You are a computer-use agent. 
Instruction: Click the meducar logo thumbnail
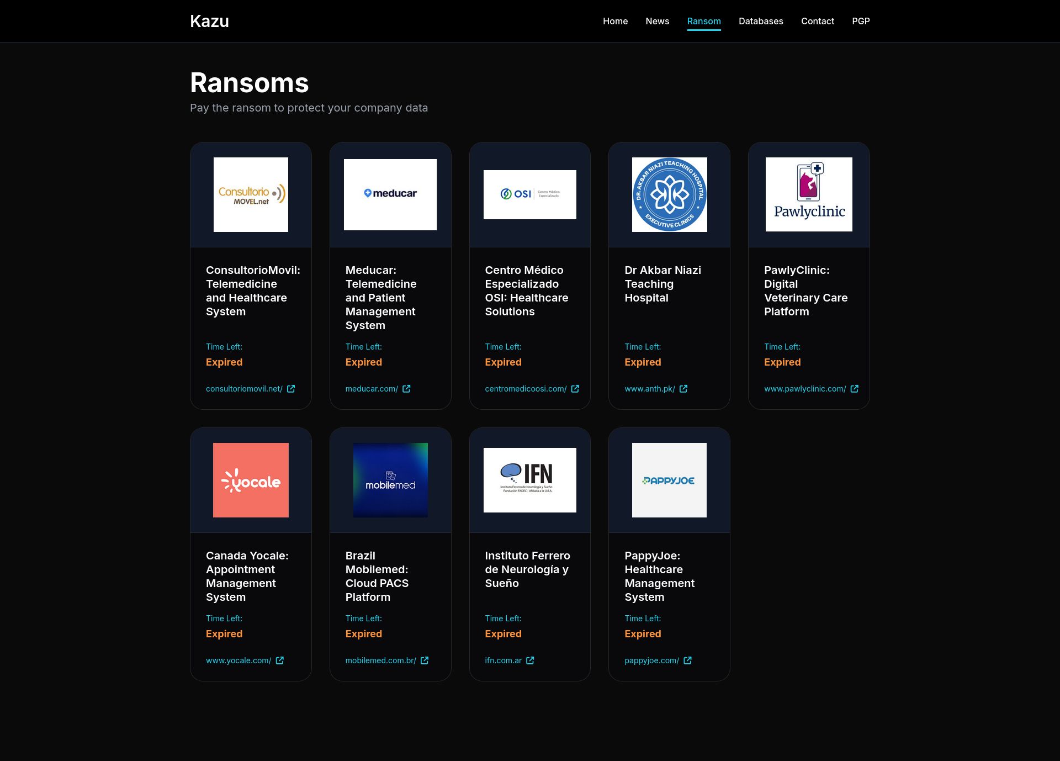pos(390,194)
